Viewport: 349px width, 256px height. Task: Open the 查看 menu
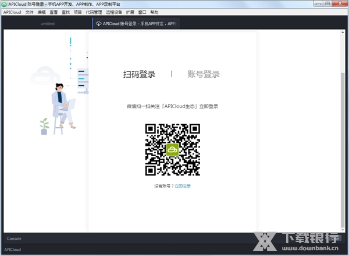54,12
